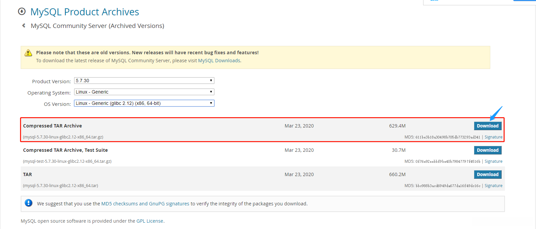Viewport: 536px width, 229px height.
Task: Download the Compressed TAR Archive
Action: tap(488, 126)
